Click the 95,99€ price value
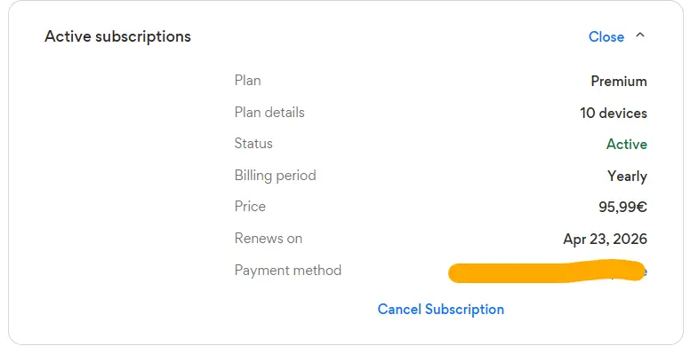 tap(622, 207)
